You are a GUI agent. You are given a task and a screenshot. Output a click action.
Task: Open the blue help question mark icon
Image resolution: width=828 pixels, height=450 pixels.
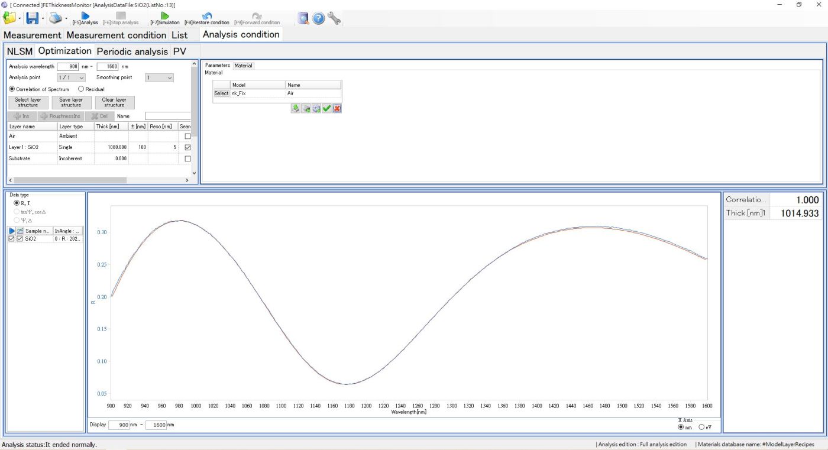[319, 18]
